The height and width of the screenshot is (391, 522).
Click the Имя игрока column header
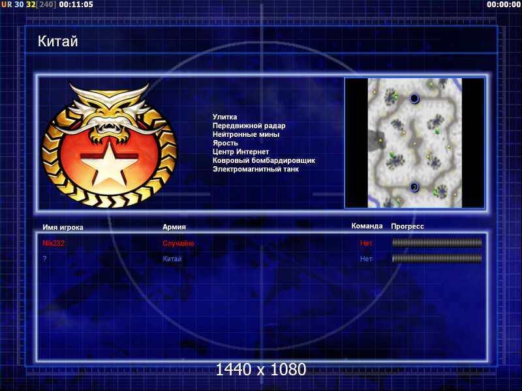[63, 227]
